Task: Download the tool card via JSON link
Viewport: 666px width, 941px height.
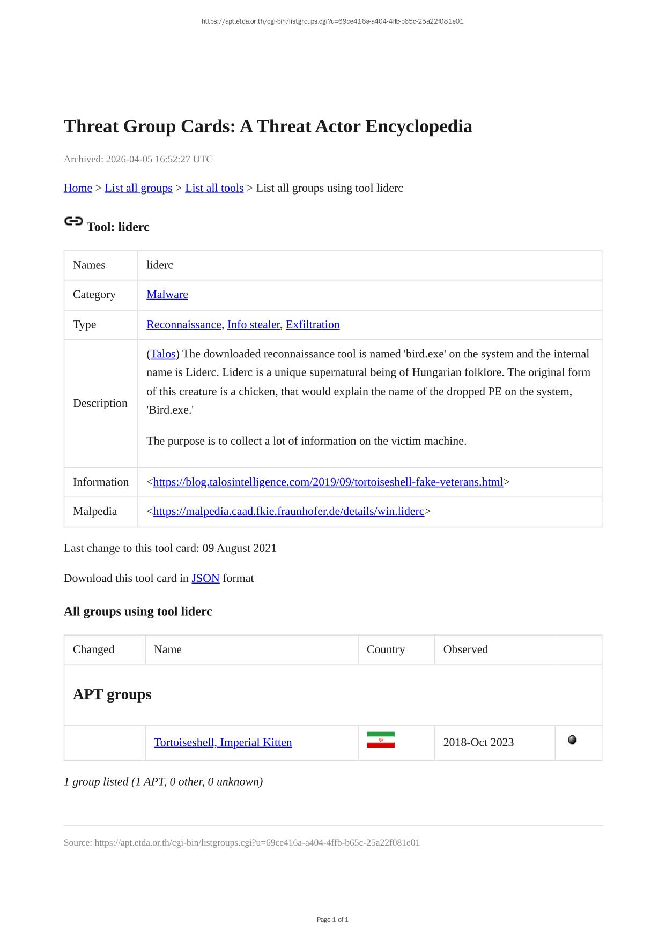Action: [205, 578]
